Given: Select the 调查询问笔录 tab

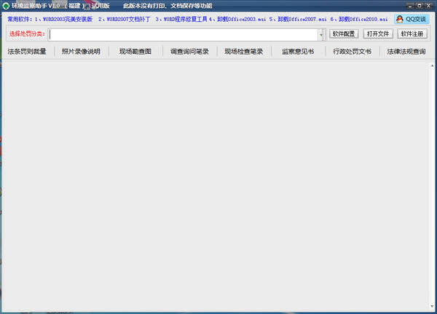Looking at the screenshot, I should [189, 52].
